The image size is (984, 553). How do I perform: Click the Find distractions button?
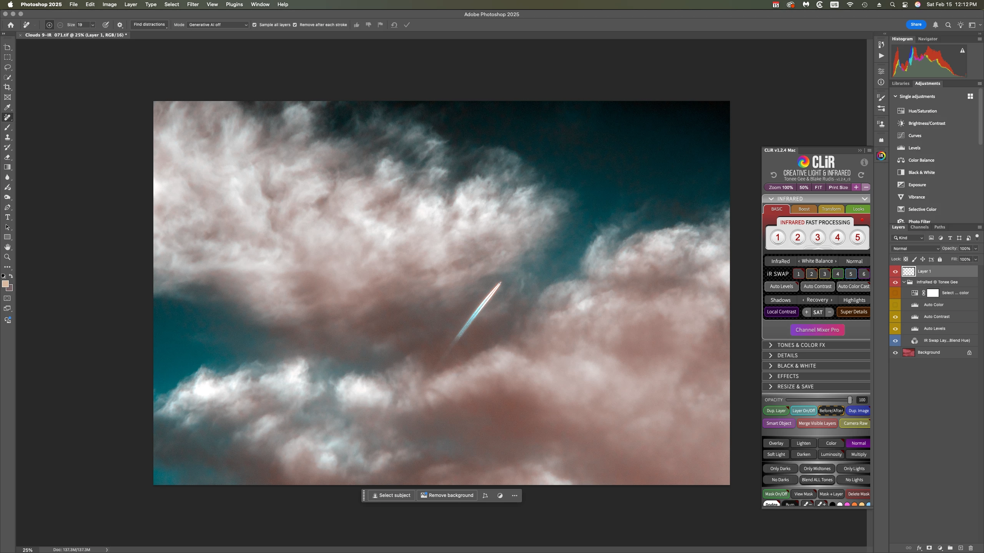click(x=149, y=25)
